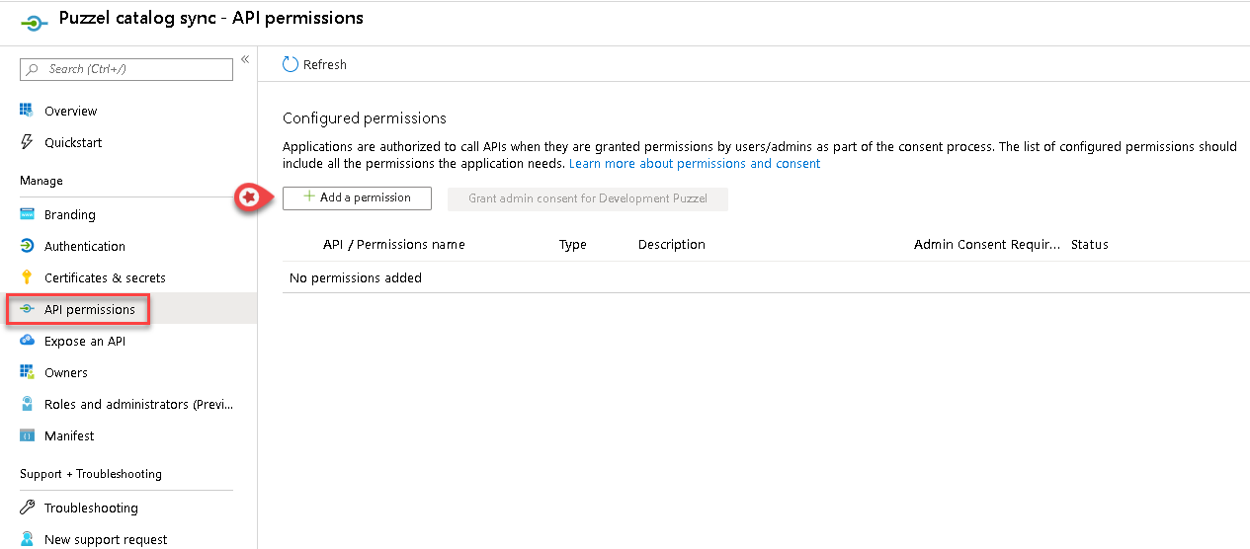Click the Branding icon in sidebar
The image size is (1250, 549).
click(27, 214)
